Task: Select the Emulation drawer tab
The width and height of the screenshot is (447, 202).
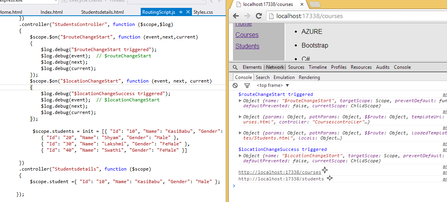Action: (x=284, y=77)
